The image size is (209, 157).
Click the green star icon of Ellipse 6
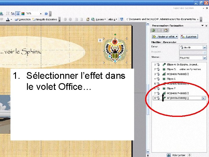point(164,79)
